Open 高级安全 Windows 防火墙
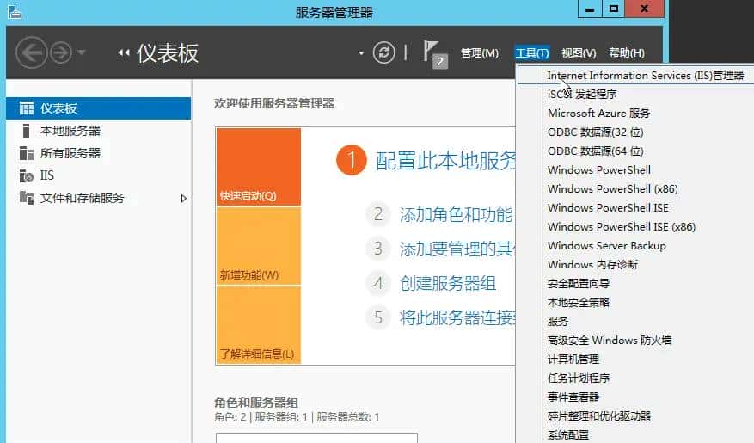The image size is (754, 443). [610, 340]
